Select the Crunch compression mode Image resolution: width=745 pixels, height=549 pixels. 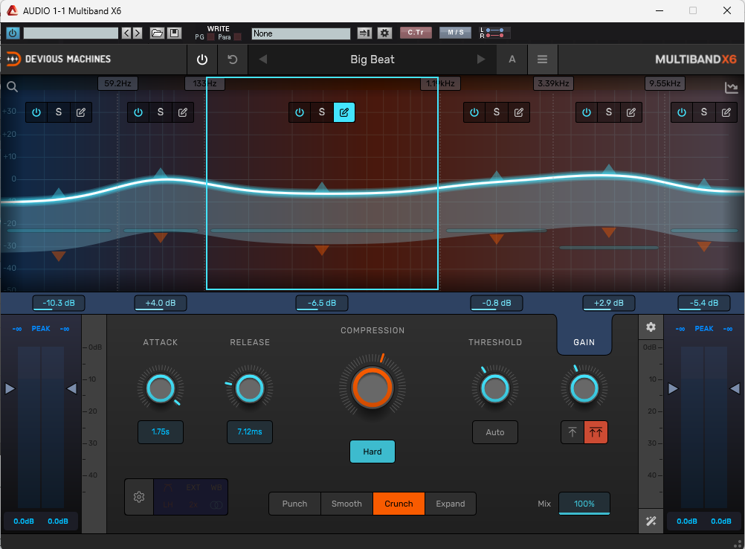[399, 504]
